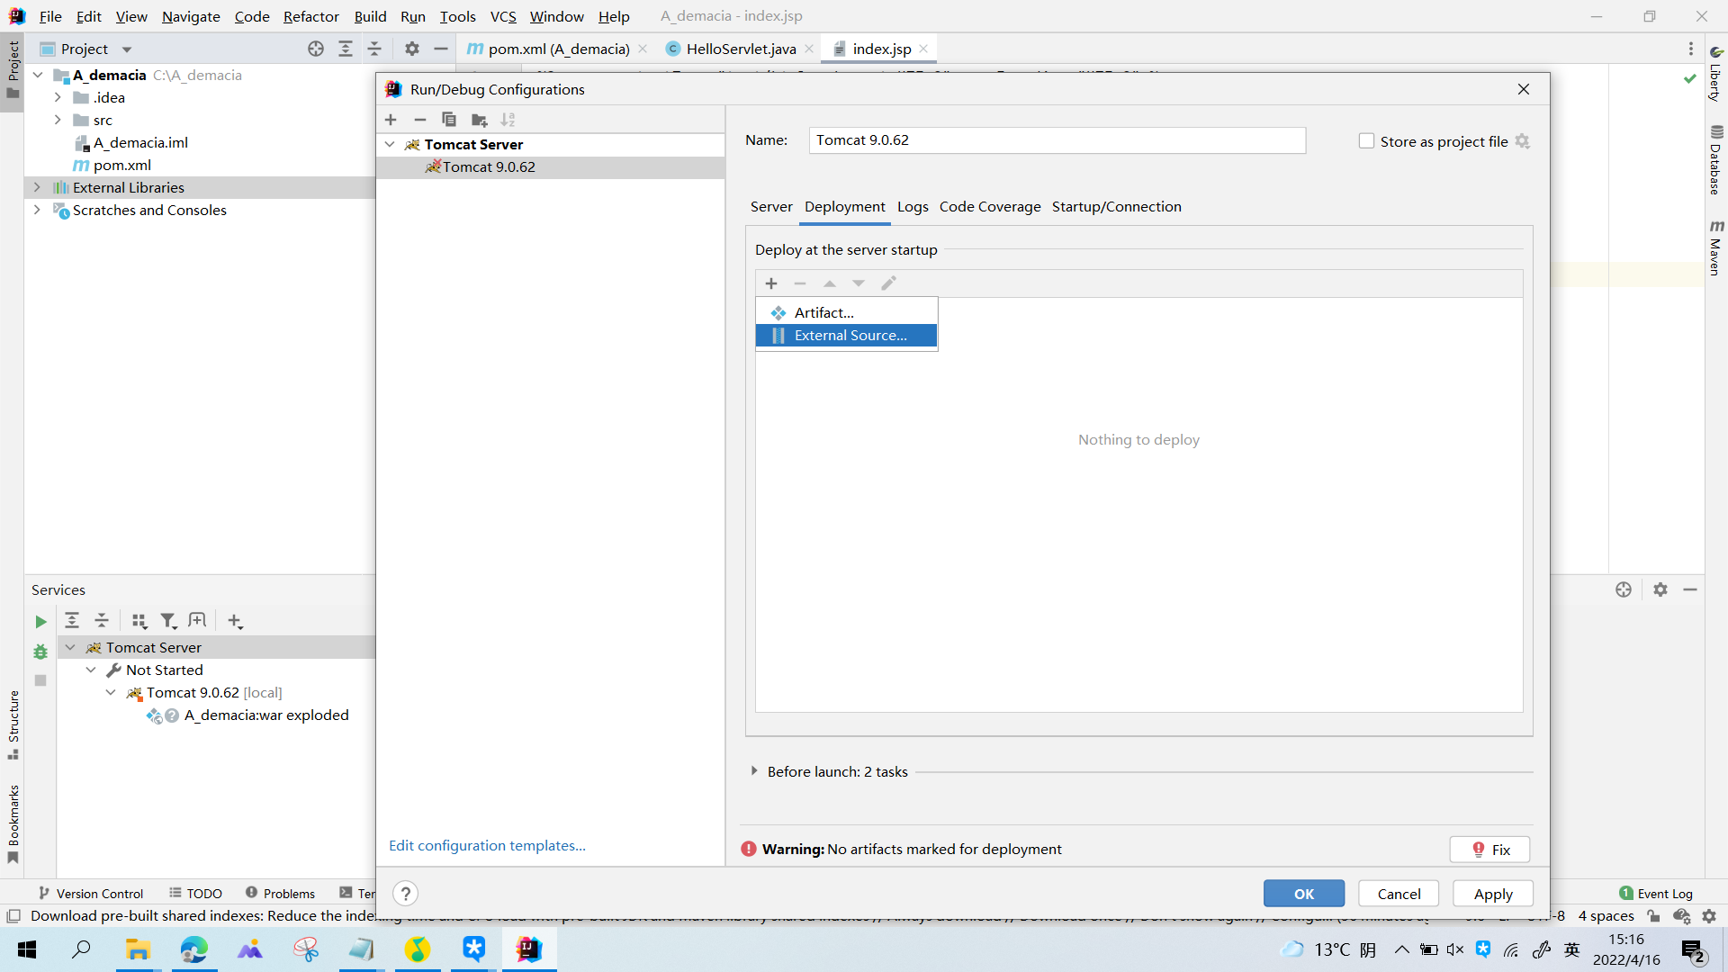Image resolution: width=1728 pixels, height=972 pixels.
Task: Switch to Startup/Connection tab
Action: tap(1116, 207)
